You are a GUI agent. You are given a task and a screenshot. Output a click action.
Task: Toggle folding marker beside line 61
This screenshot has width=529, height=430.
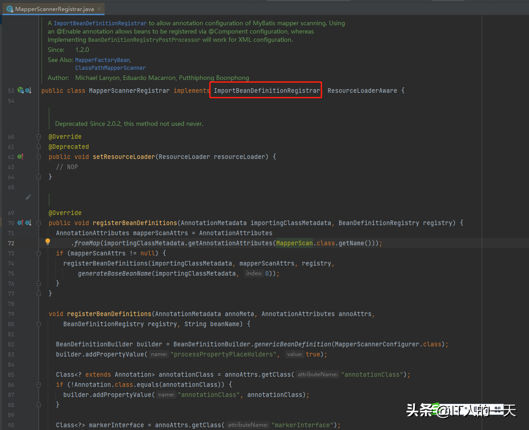(x=39, y=147)
